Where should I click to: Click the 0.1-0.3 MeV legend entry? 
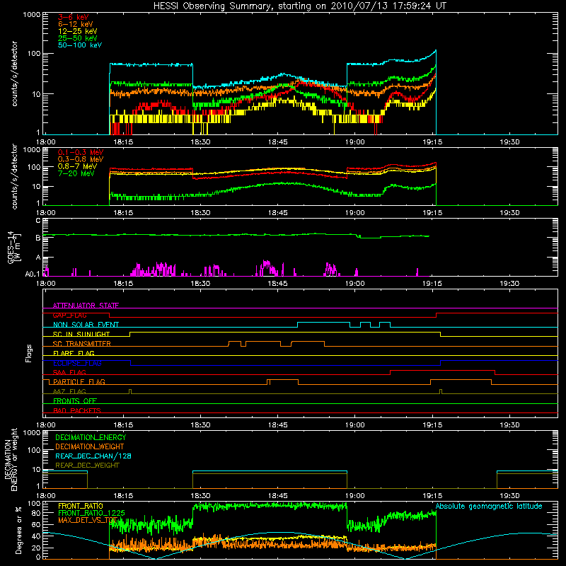[x=81, y=152]
